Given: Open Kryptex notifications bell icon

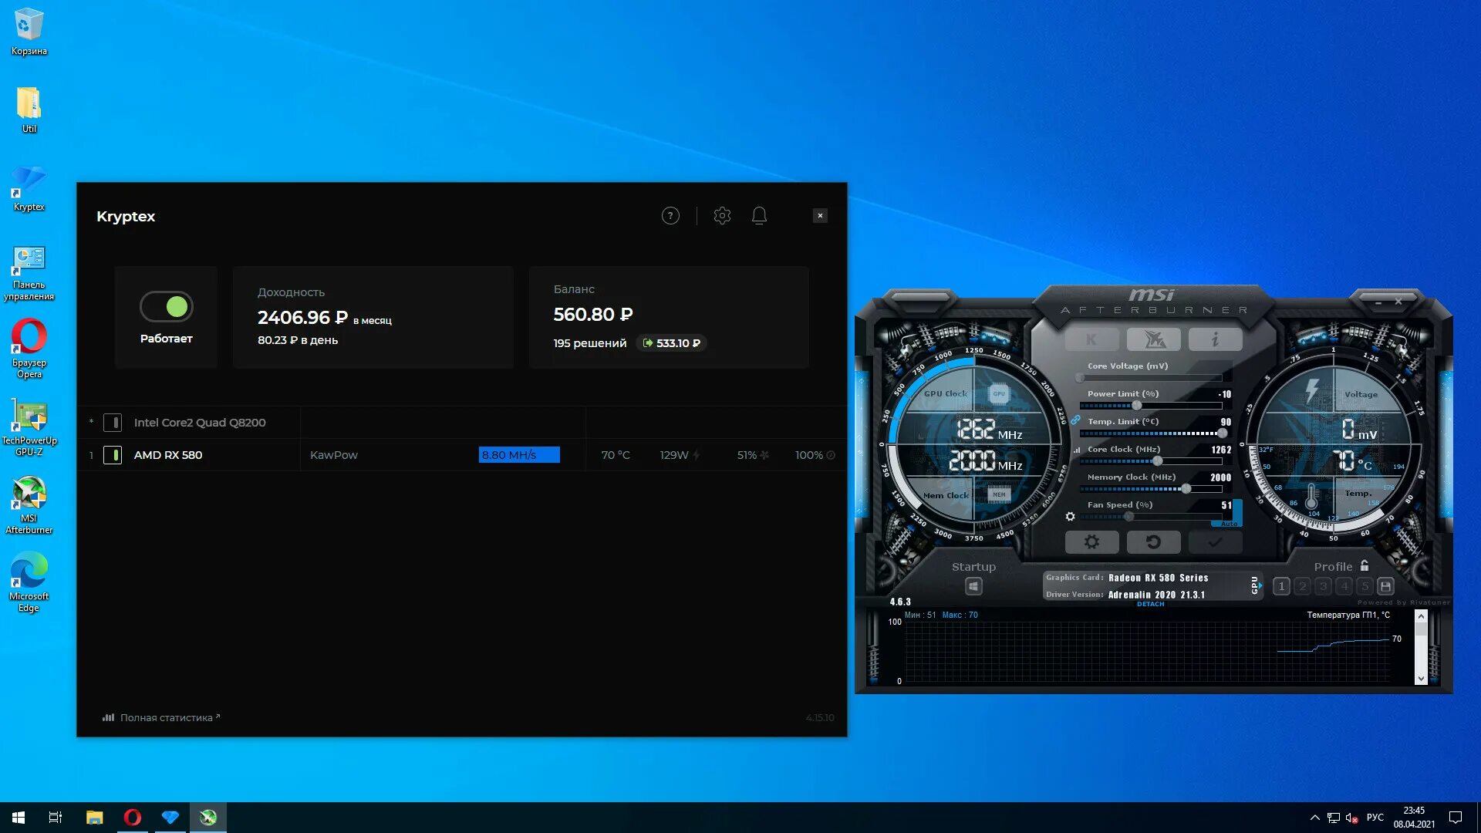Looking at the screenshot, I should click(759, 216).
